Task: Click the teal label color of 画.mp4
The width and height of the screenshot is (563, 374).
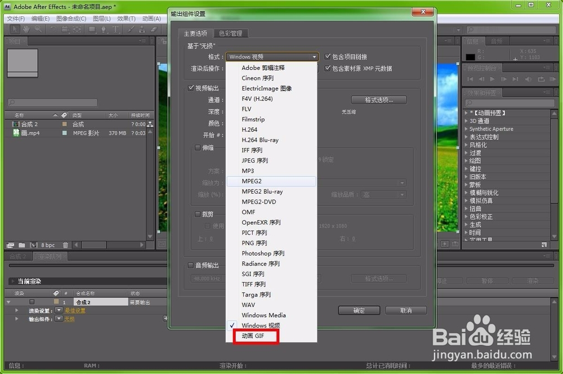Action: [65, 133]
